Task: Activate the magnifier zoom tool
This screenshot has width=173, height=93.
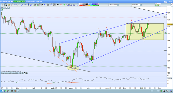Action: 6,5
